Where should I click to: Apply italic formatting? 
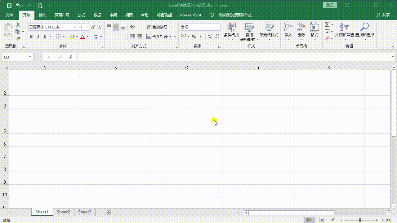[x=38, y=37]
